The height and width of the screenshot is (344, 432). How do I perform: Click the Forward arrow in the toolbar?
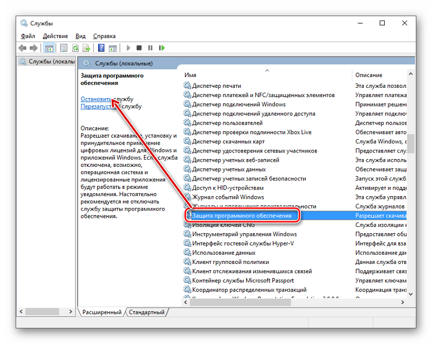[x=33, y=48]
